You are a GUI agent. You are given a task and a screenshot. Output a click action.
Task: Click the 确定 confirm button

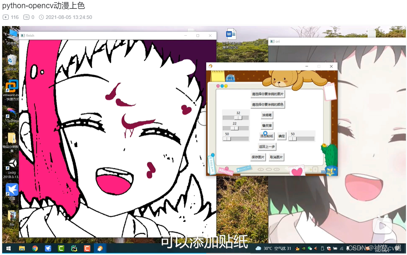[x=281, y=136]
